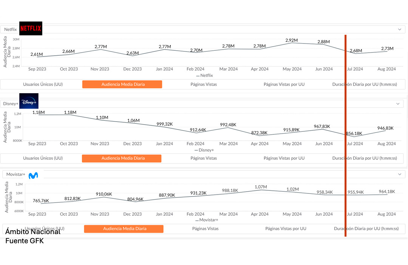Image resolution: width=408 pixels, height=265 pixels.
Task: Select Usuarios Únicos (UU) tab for Disney+
Action: click(43, 158)
